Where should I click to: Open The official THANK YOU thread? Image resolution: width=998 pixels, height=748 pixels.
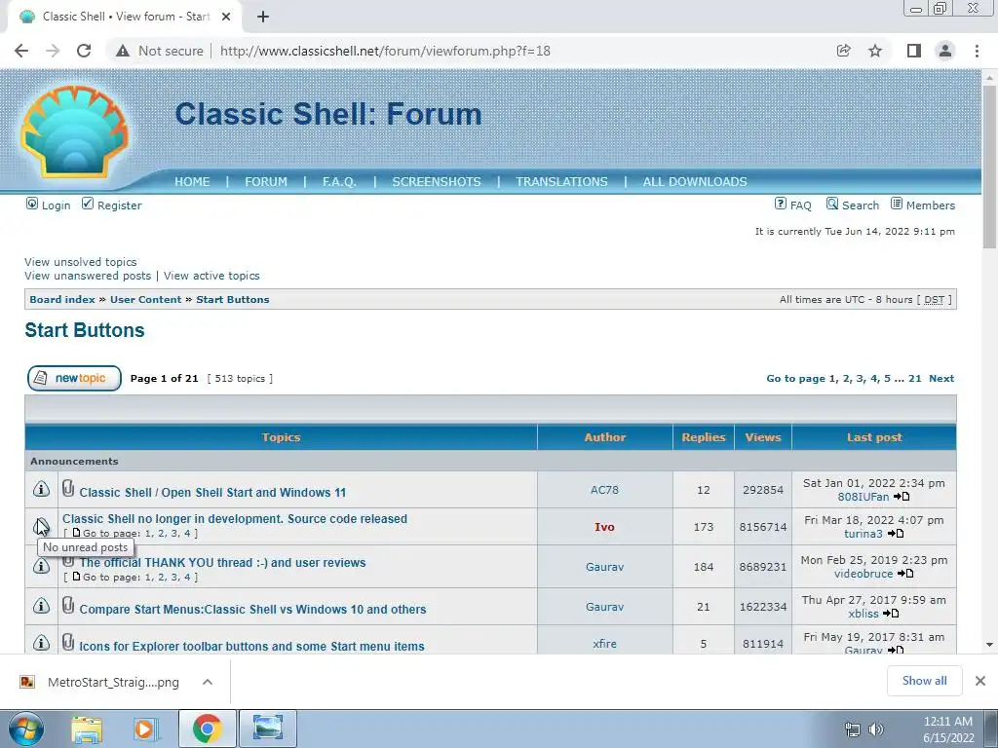click(223, 563)
